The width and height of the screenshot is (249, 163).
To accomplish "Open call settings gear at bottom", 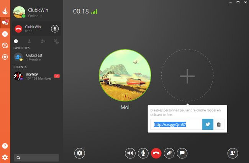I will click(x=79, y=153).
